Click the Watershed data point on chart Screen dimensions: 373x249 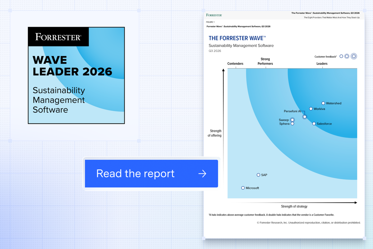[x=323, y=103]
